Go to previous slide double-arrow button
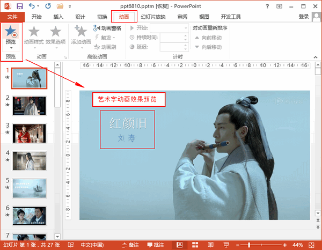The image size is (322, 250). coord(318,220)
